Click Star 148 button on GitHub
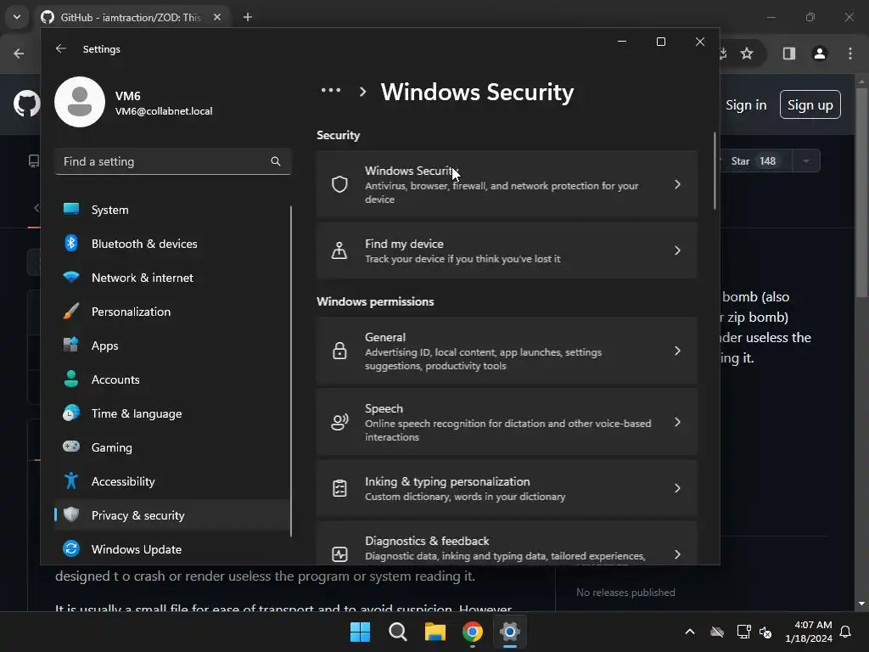The image size is (869, 652). pyautogui.click(x=754, y=161)
